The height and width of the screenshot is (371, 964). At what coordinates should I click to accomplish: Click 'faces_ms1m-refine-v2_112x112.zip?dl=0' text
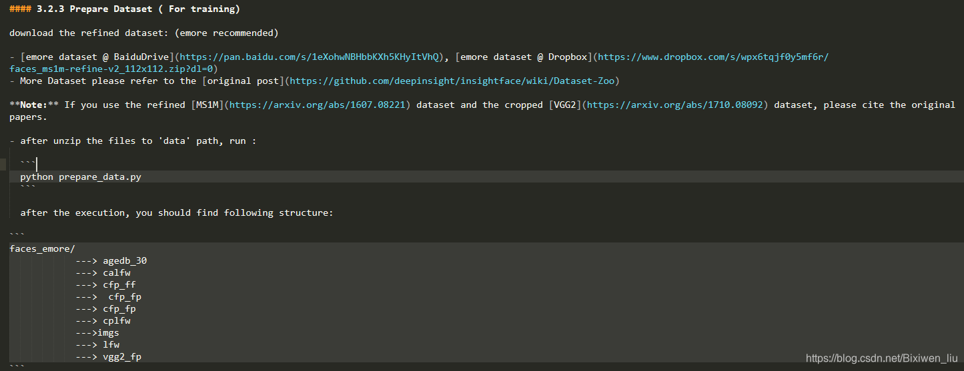pyautogui.click(x=111, y=69)
